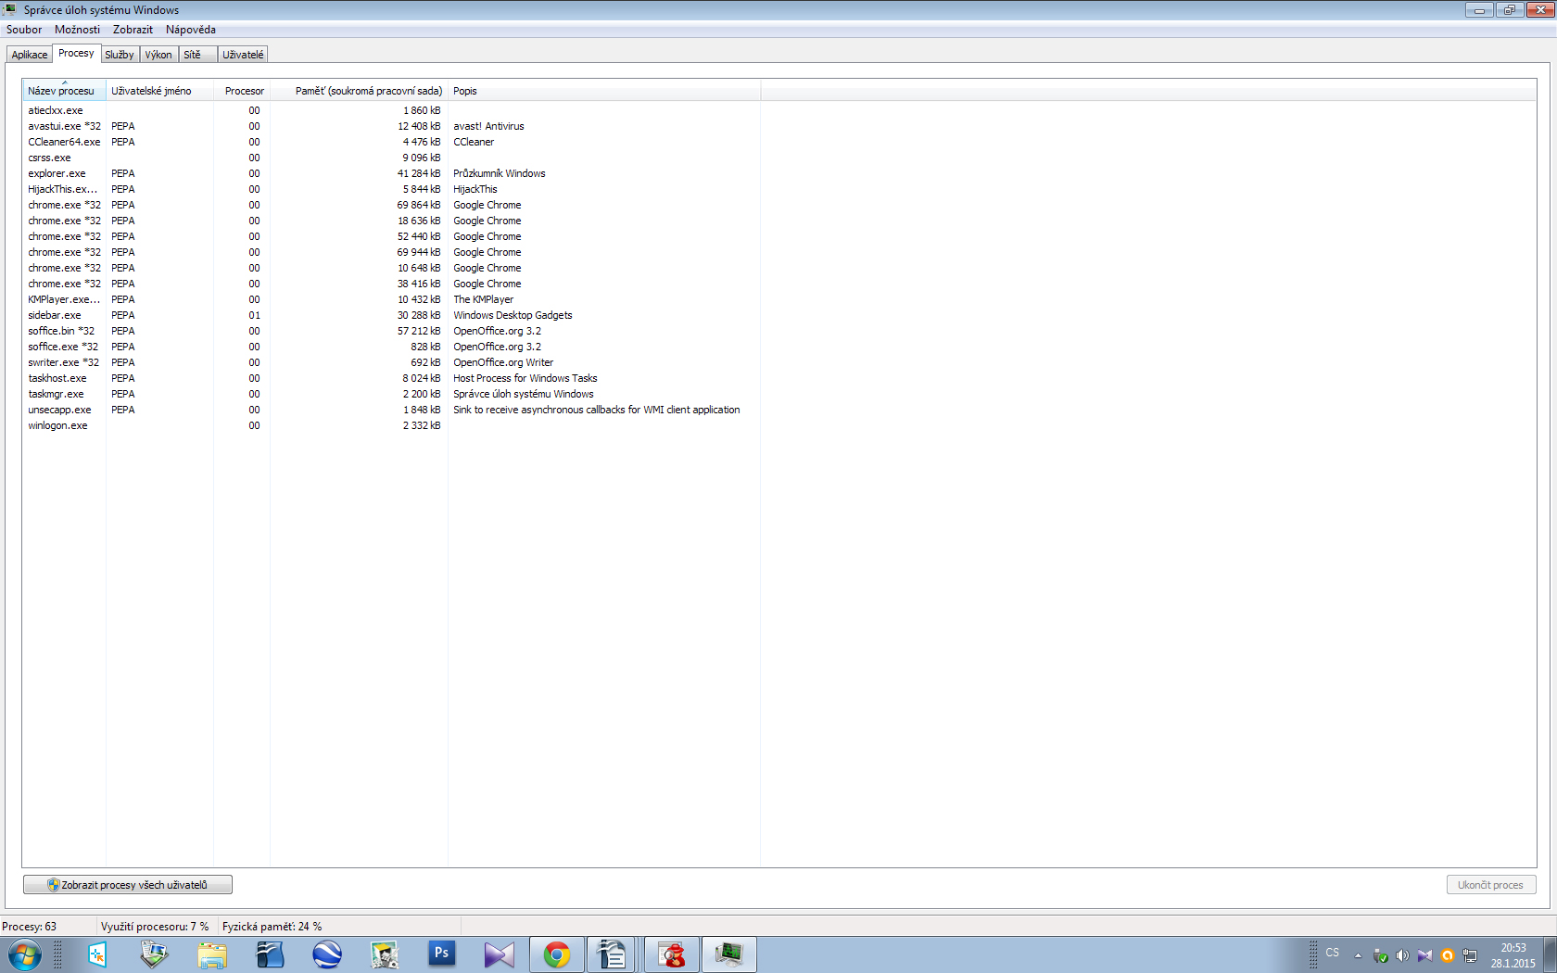Open the volume speaker tray icon

pyautogui.click(x=1402, y=955)
